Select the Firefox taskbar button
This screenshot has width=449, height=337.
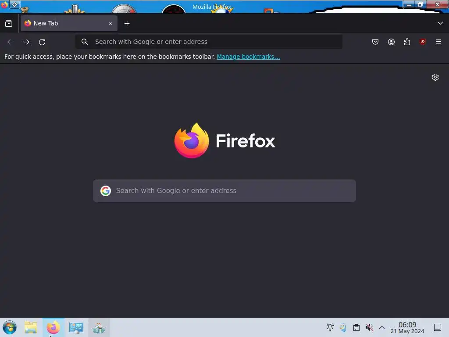[53, 327]
